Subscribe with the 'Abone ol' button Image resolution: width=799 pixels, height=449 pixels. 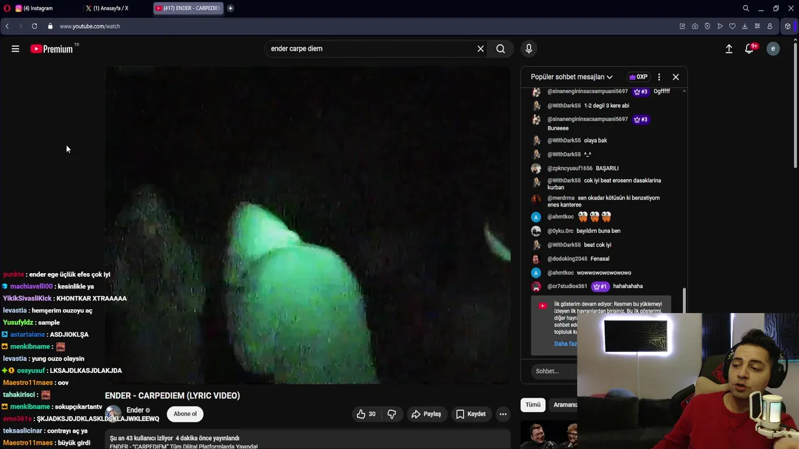[185, 414]
